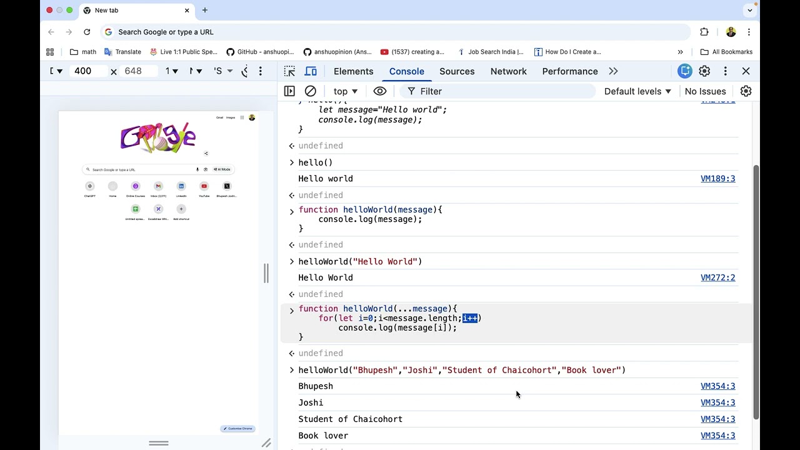Click the console vertical scrollbar thumb
This screenshot has width=800, height=450.
(x=756, y=292)
